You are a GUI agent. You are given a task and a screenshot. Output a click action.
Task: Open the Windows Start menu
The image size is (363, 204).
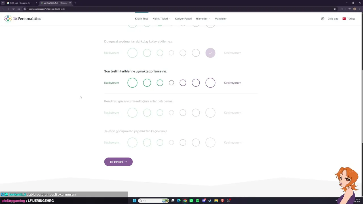point(134,201)
